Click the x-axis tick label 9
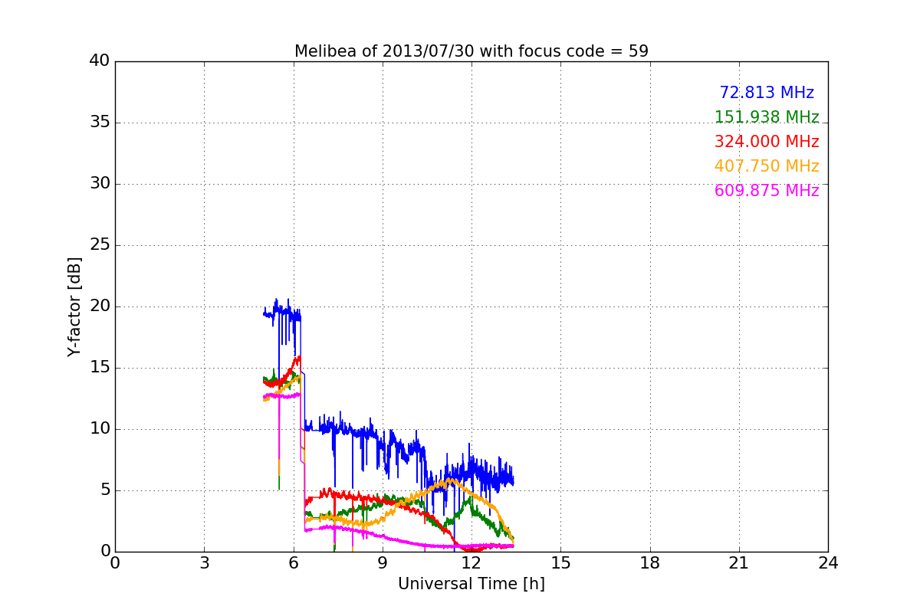The height and width of the screenshot is (613, 920). (x=383, y=563)
